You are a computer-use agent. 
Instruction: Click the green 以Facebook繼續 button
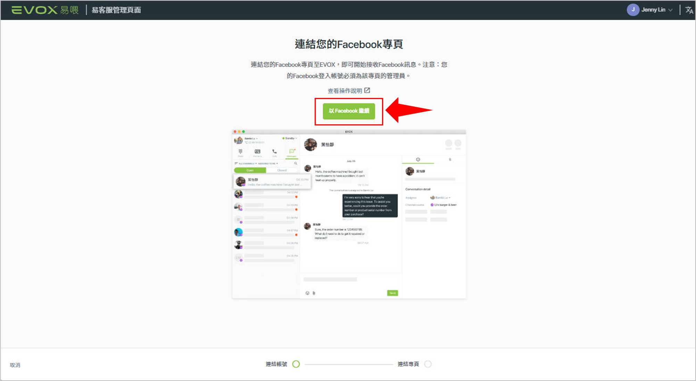pos(349,111)
